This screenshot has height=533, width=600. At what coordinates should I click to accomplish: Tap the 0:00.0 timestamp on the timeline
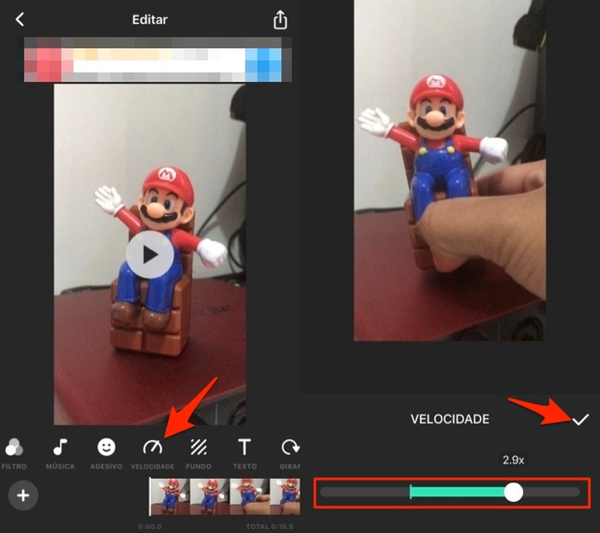149,526
